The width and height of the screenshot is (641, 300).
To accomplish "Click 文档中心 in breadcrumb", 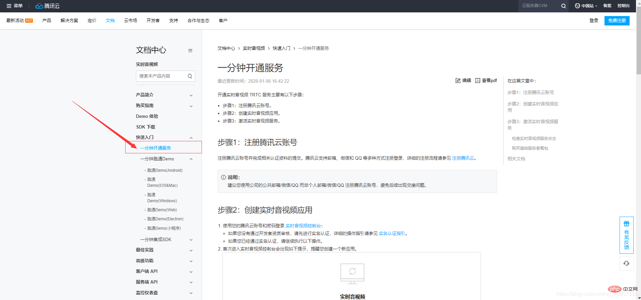I will [226, 48].
